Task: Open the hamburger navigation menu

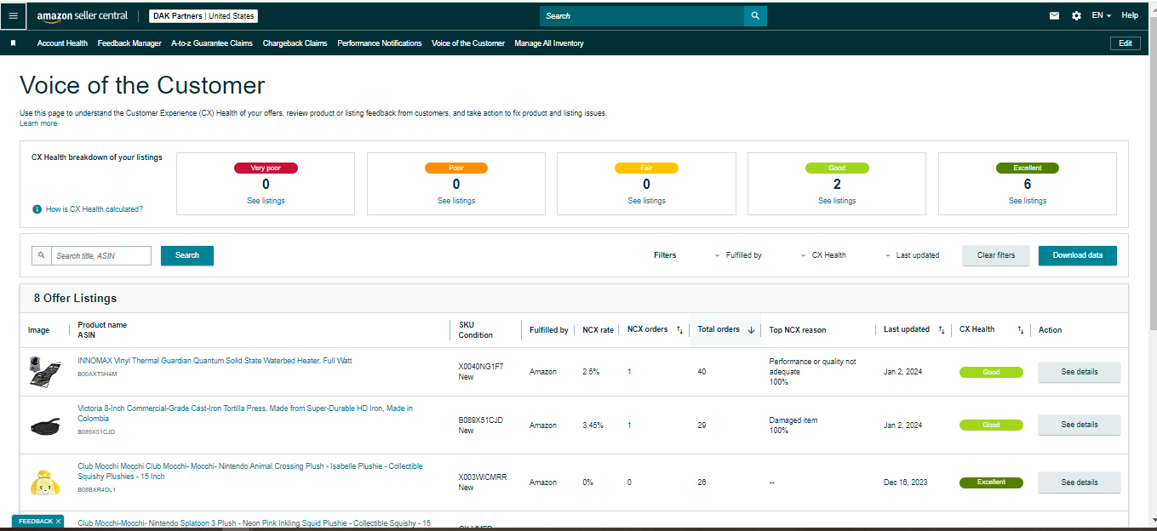Action: (13, 15)
